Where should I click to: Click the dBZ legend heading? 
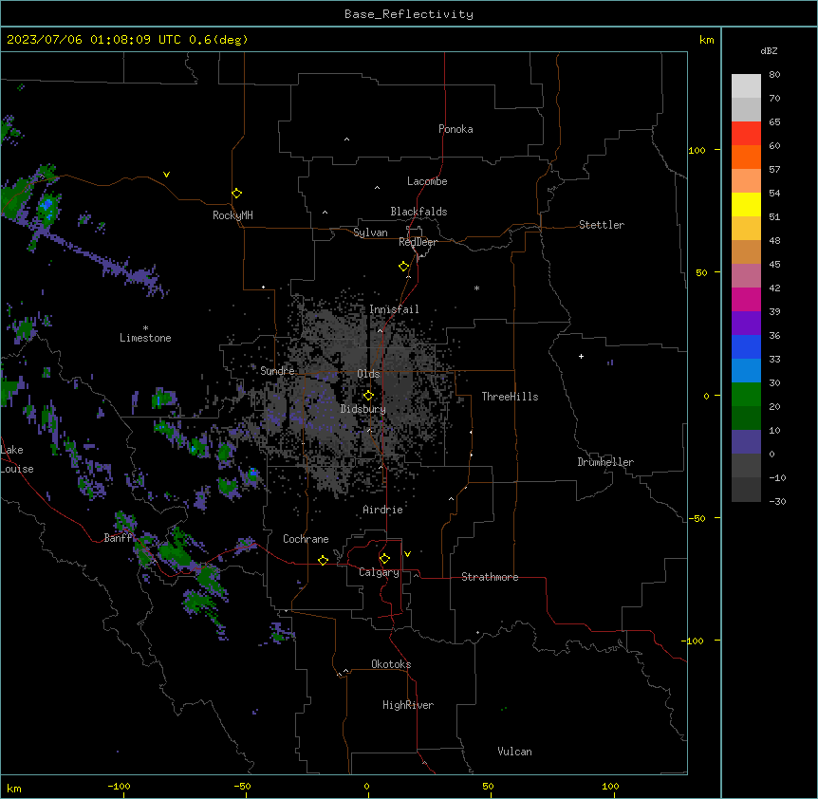click(769, 51)
